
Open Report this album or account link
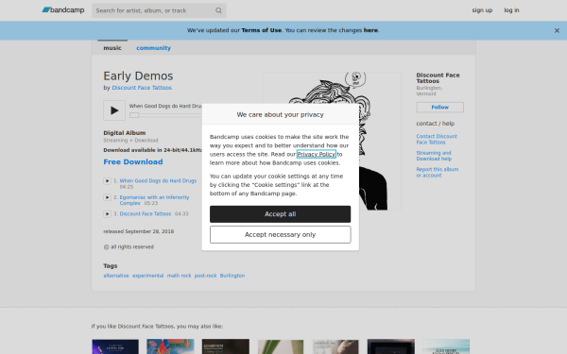438,173
